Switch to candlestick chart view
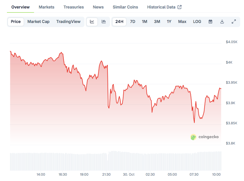The height and width of the screenshot is (181, 244). click(103, 22)
